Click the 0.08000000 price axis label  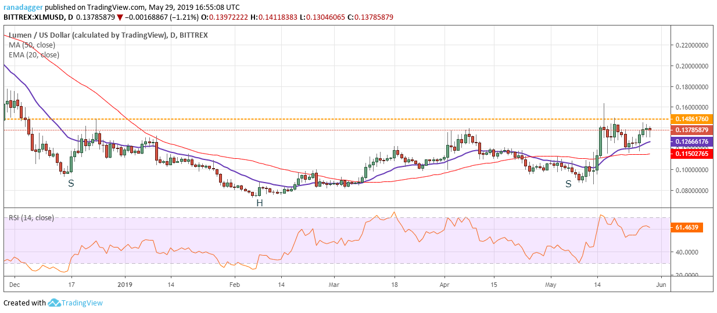click(x=691, y=191)
